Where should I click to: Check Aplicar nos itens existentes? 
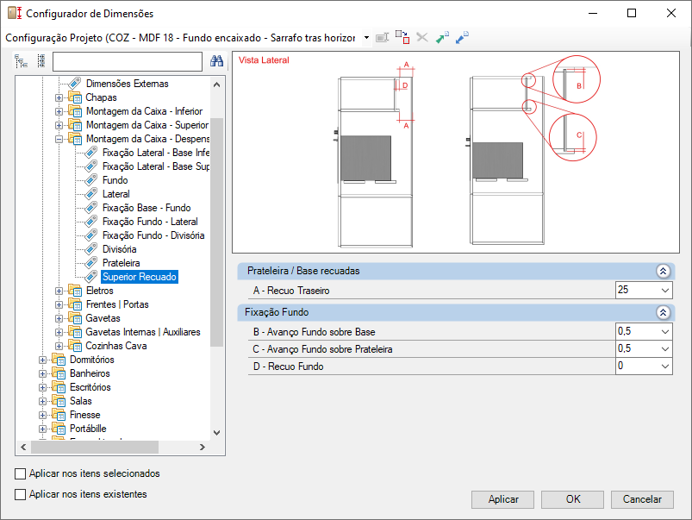point(21,494)
